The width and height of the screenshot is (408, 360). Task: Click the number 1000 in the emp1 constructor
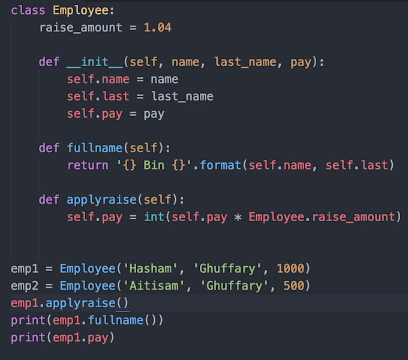point(290,269)
